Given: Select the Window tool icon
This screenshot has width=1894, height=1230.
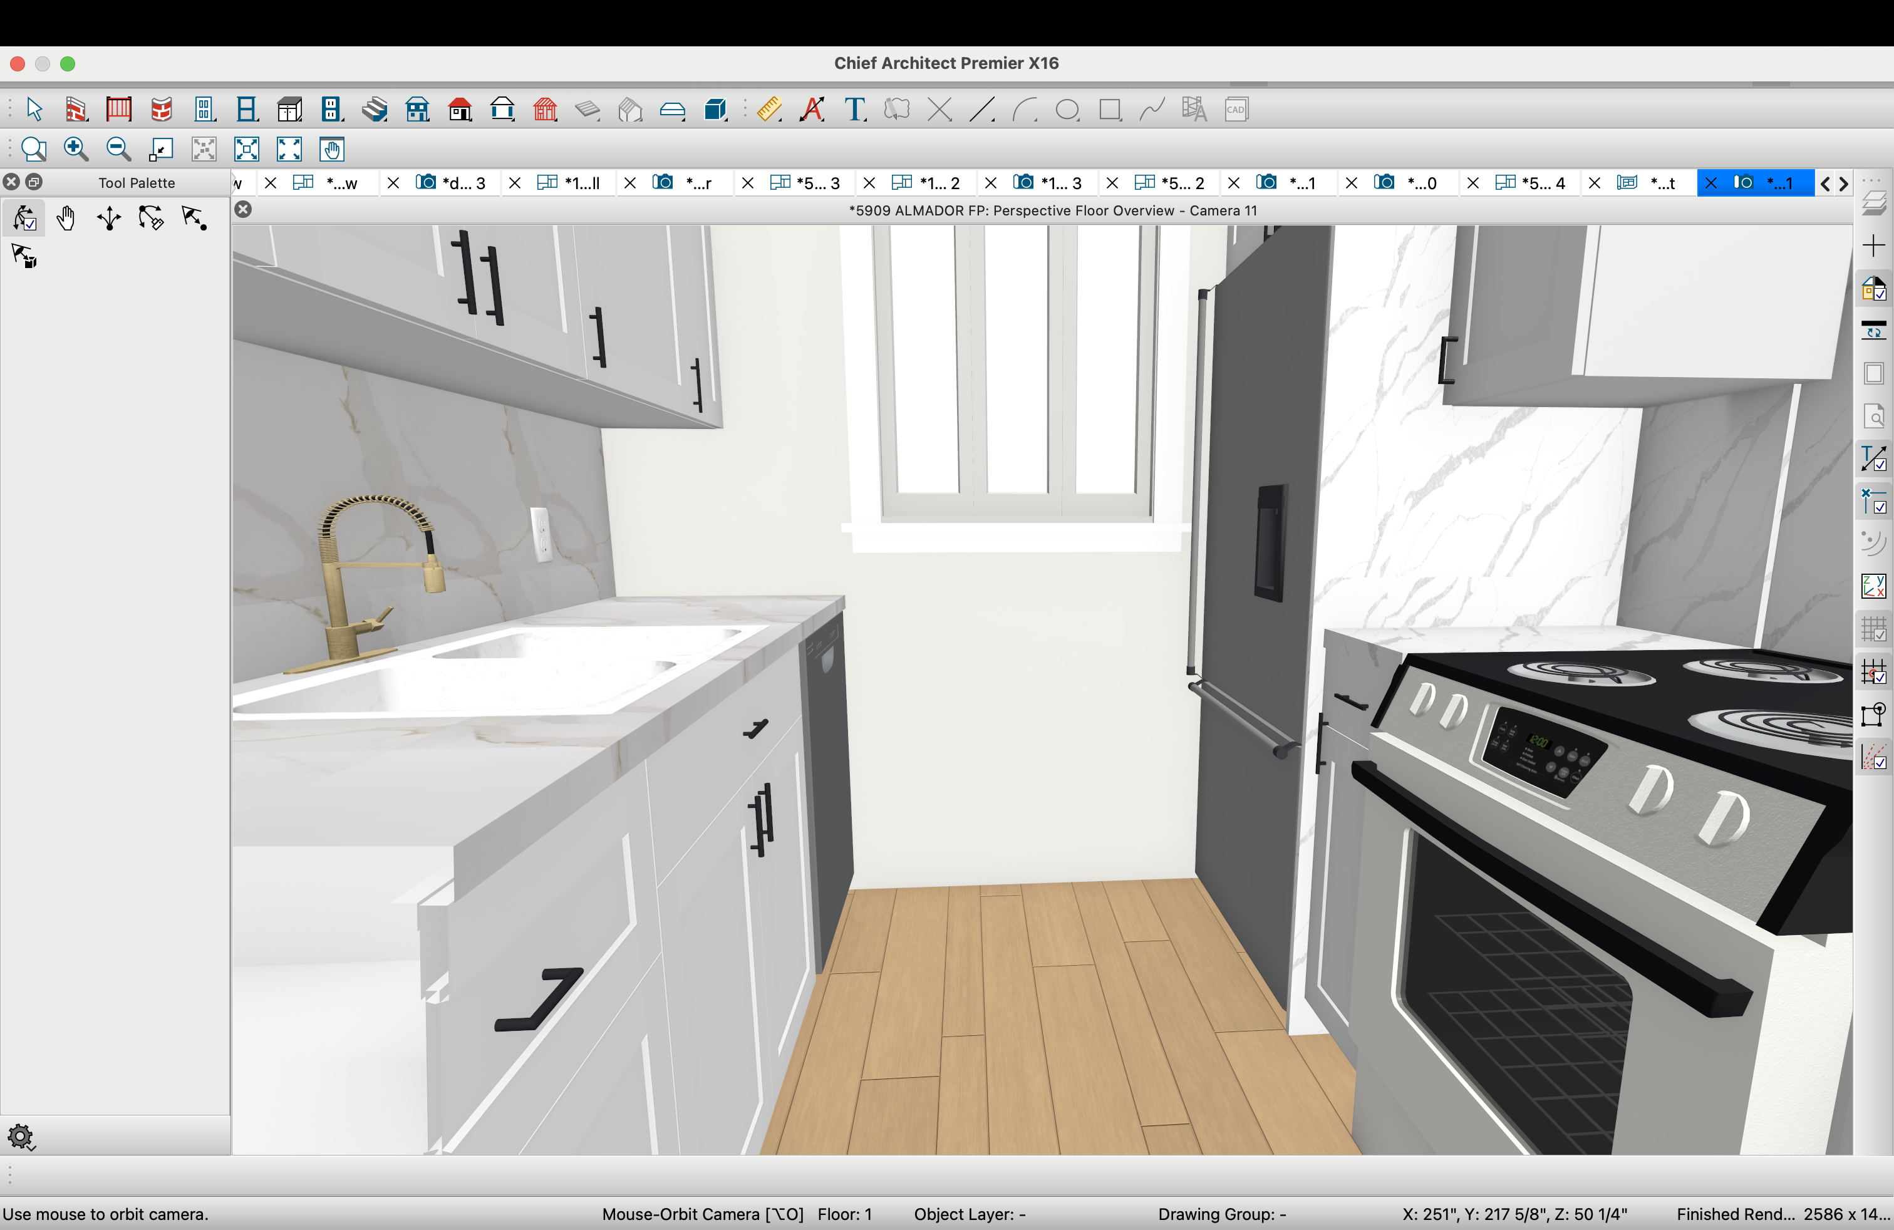Looking at the screenshot, I should tap(247, 109).
